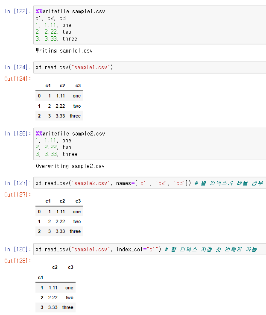Click the 'Writing sample1.csv' output text

[x=64, y=50]
